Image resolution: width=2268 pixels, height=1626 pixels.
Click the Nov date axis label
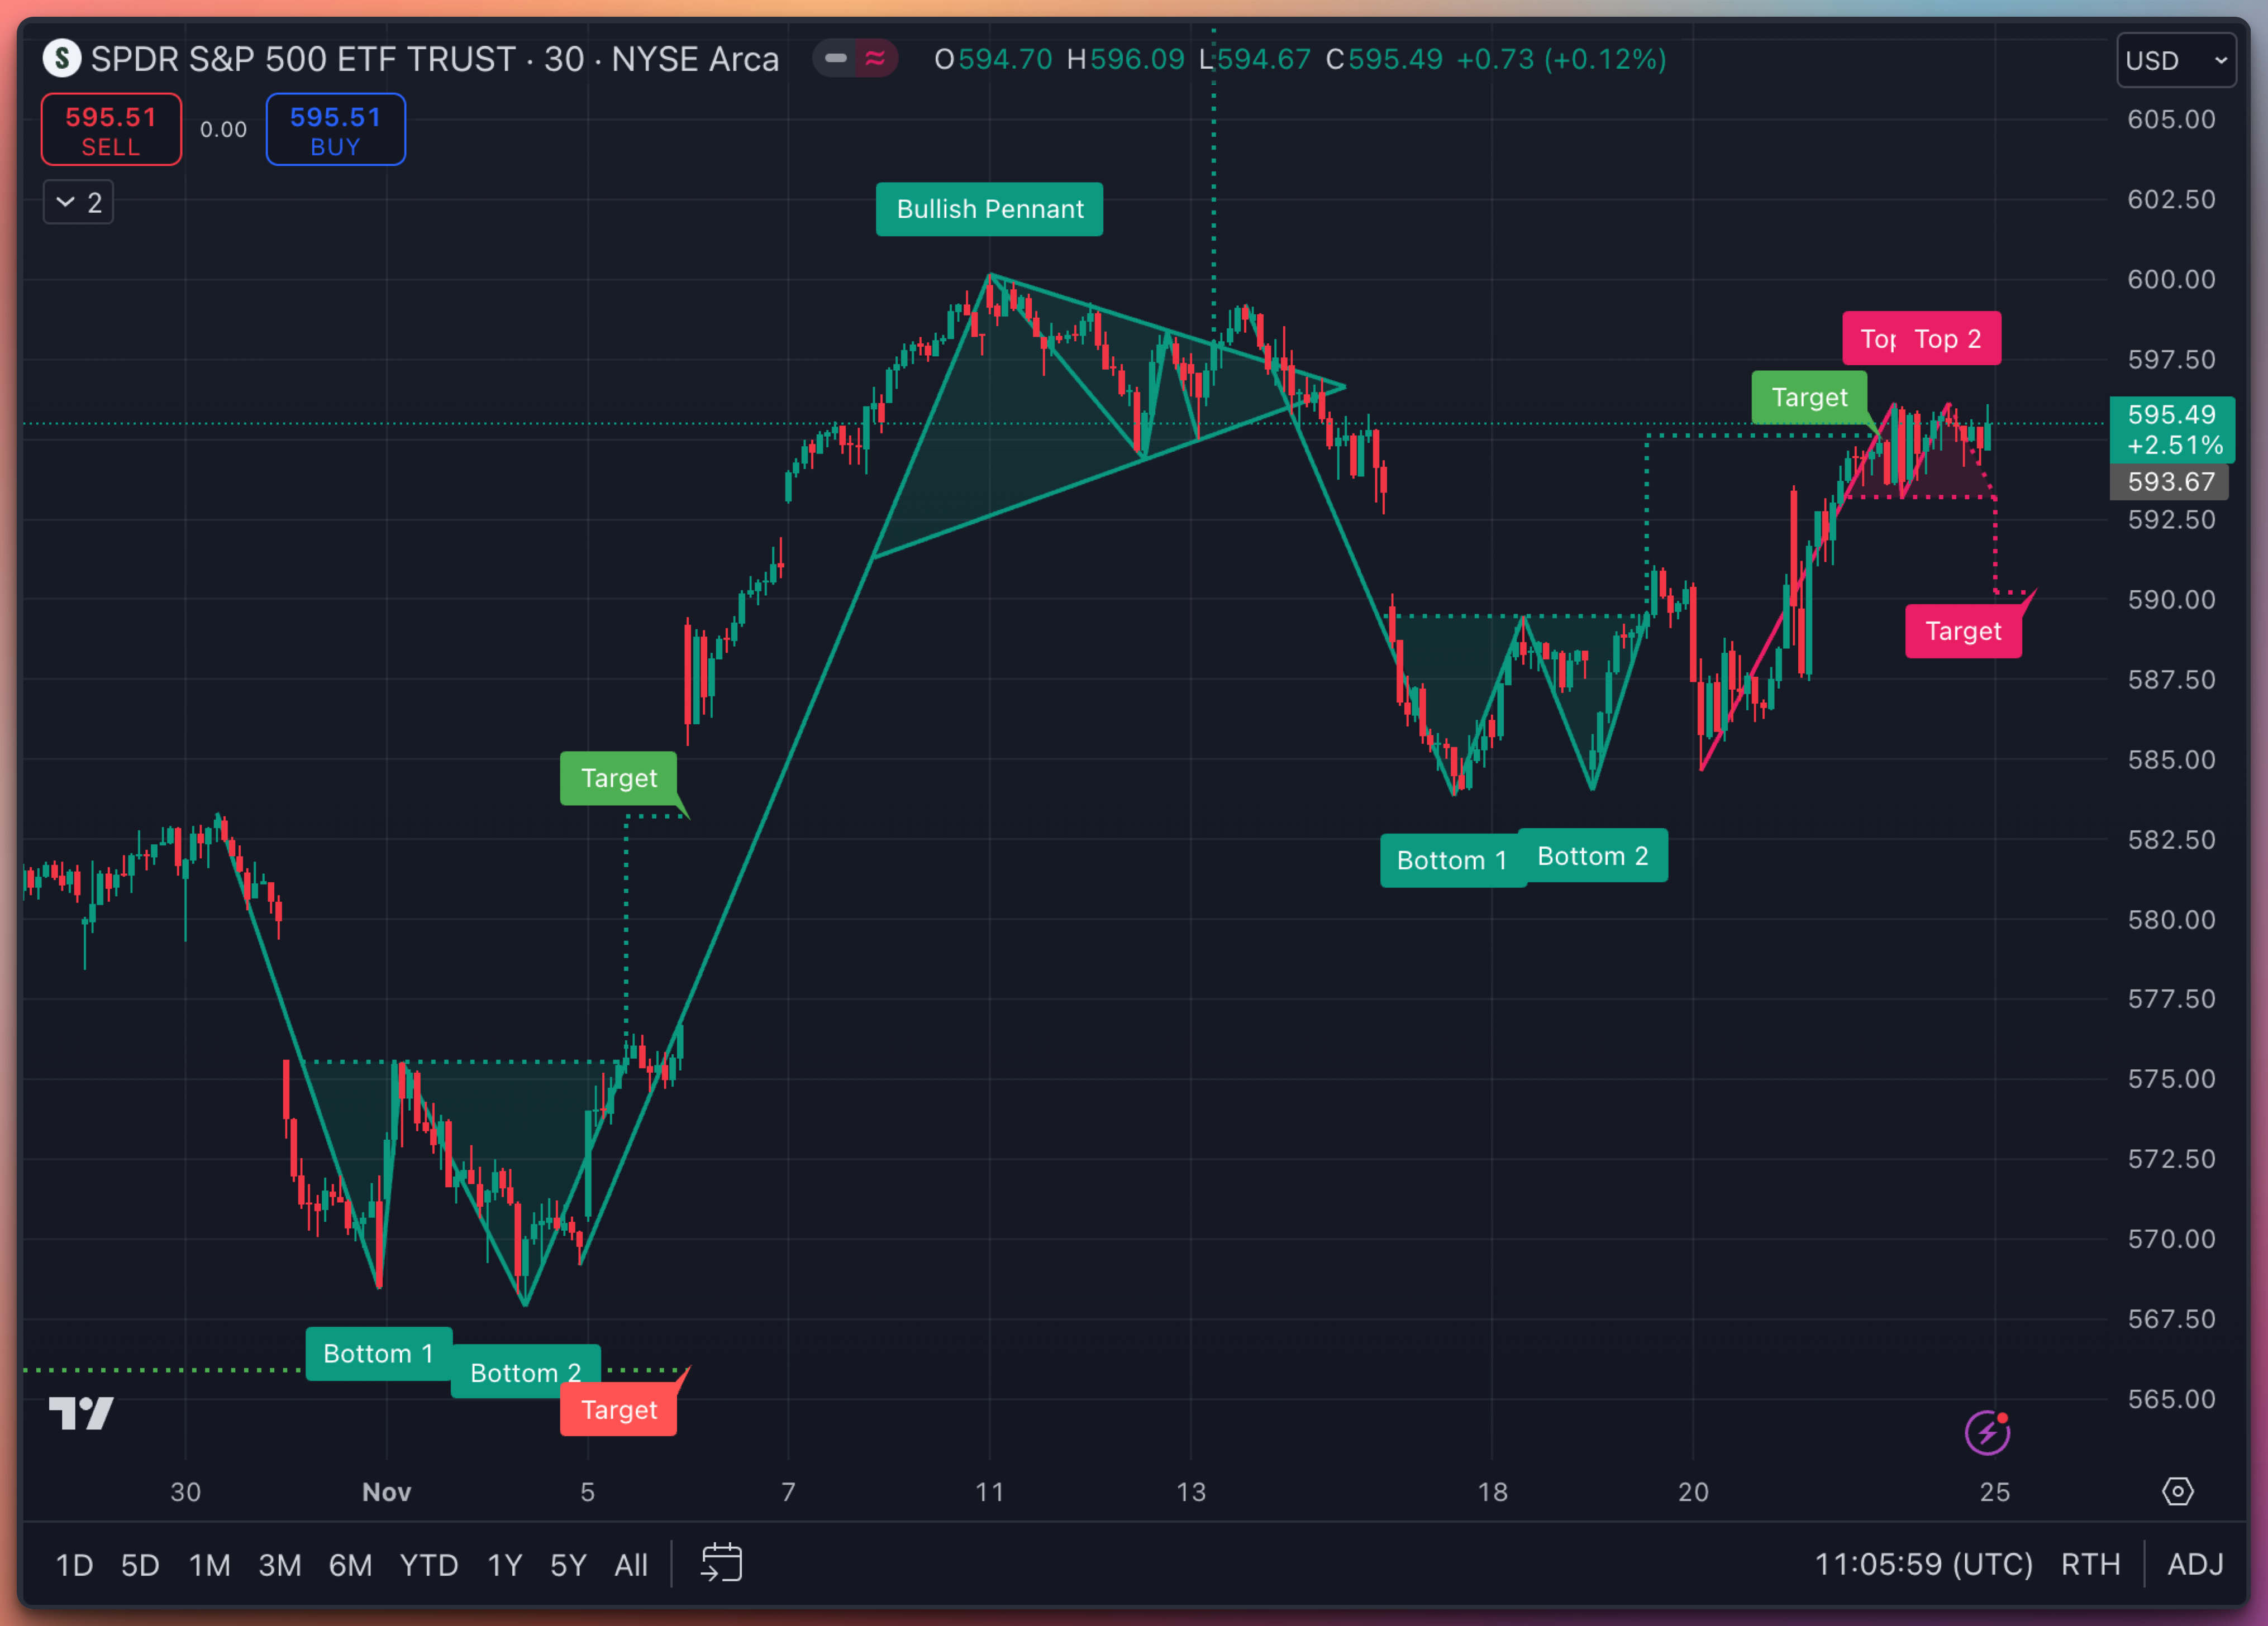pos(386,1491)
